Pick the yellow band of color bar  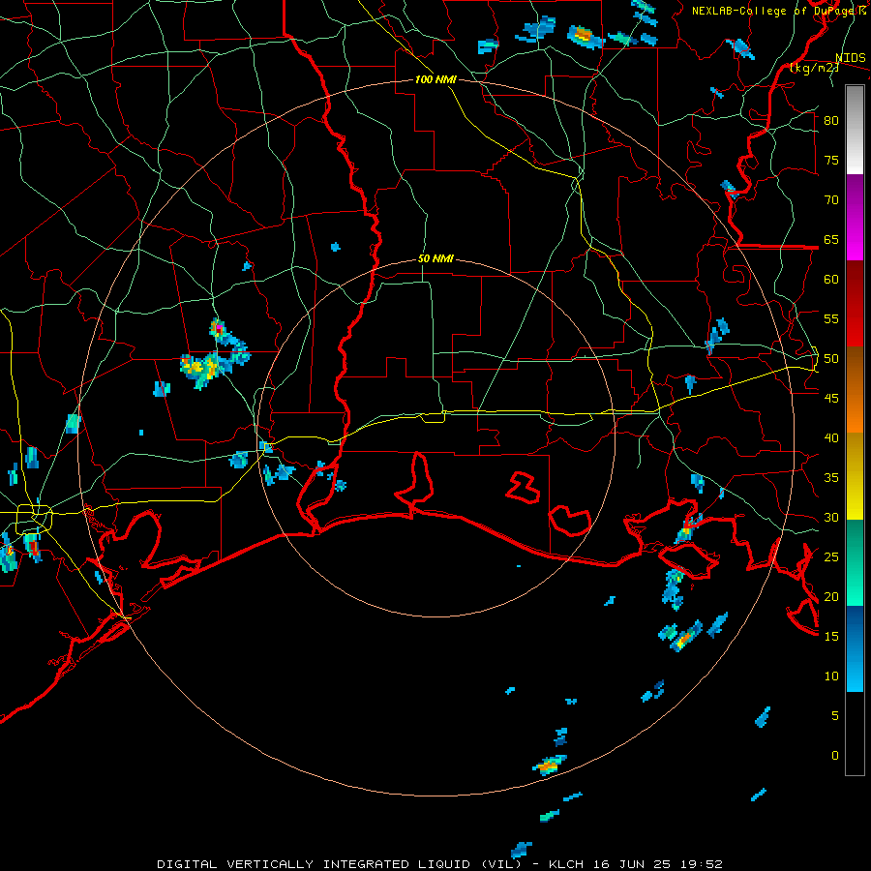coord(855,476)
